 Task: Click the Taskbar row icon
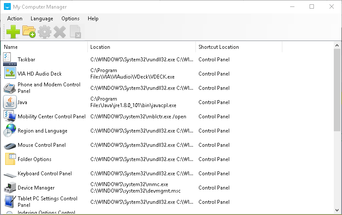10,59
